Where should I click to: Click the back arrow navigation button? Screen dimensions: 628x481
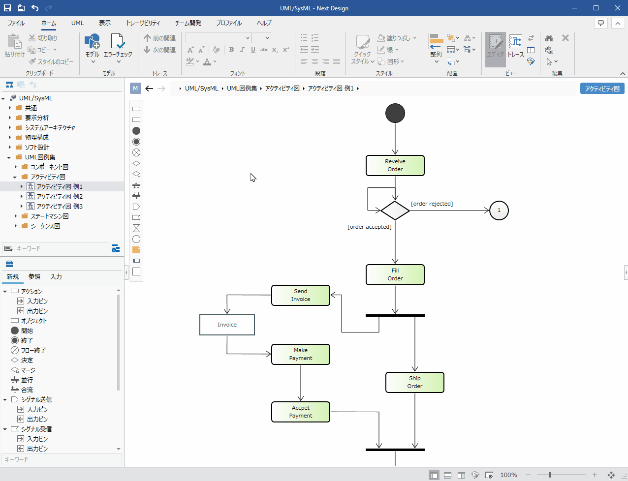click(x=149, y=89)
